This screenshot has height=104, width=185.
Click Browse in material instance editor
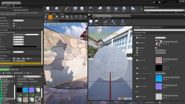(x=96, y=22)
